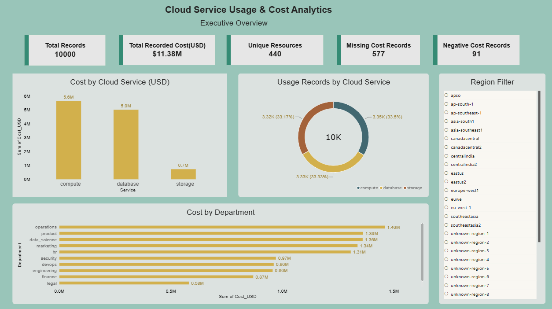
Task: Click the storage cost bar
Action: coord(184,174)
